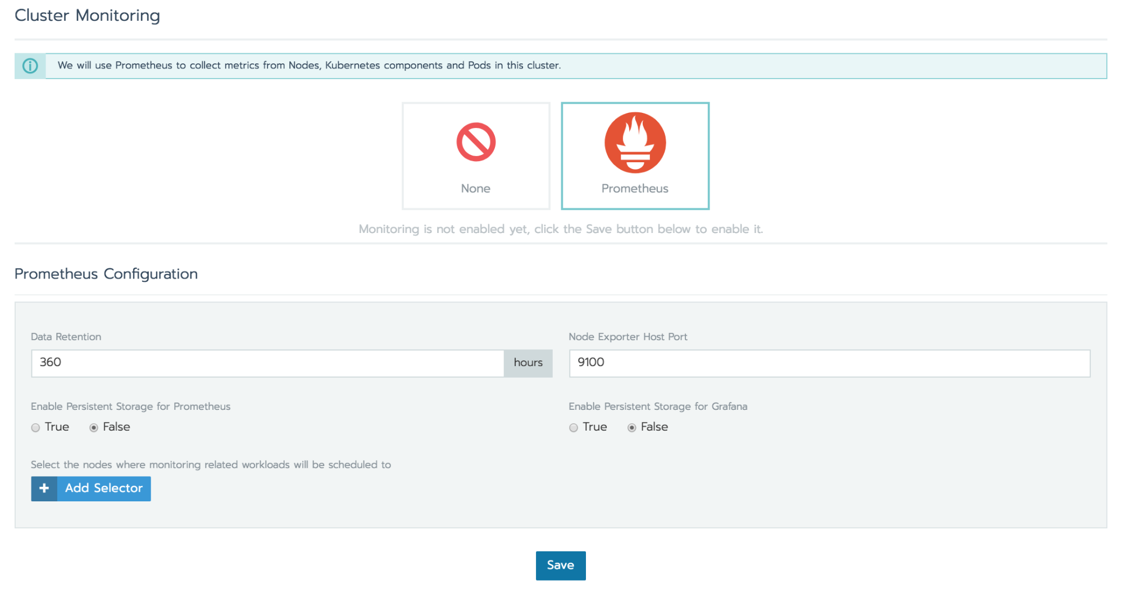Click the Enable Persistent Storage for Prometheus label
The height and width of the screenshot is (594, 1123).
[x=131, y=406]
